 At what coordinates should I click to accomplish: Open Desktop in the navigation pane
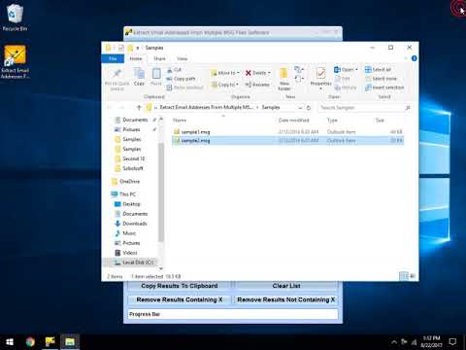click(128, 204)
